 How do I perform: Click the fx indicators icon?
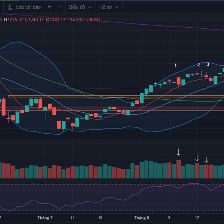click(x=10, y=7)
